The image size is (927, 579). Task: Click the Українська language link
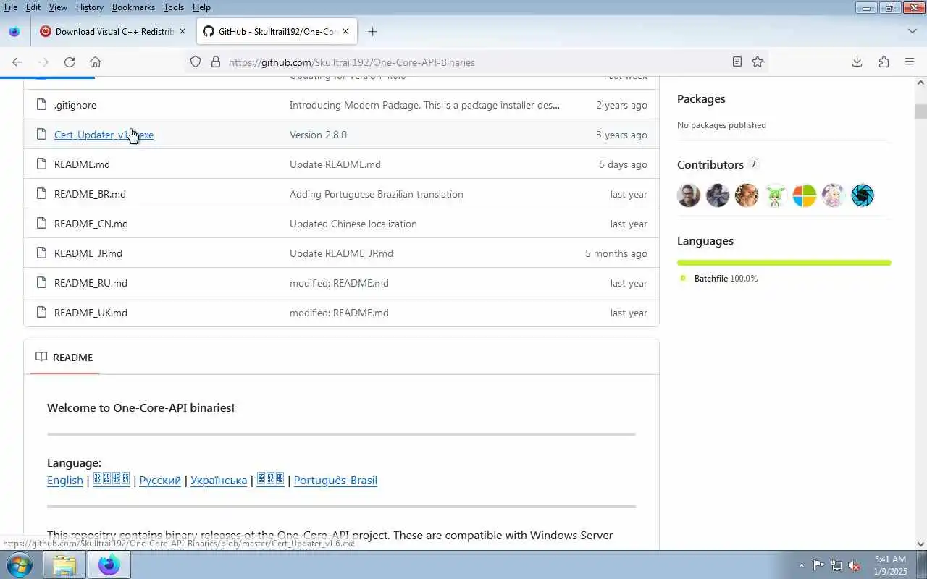[x=219, y=481]
